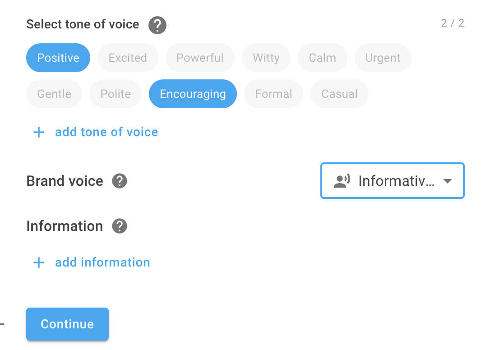This screenshot has height=350, width=490.
Task: Click the Information help question icon
Action: (120, 226)
